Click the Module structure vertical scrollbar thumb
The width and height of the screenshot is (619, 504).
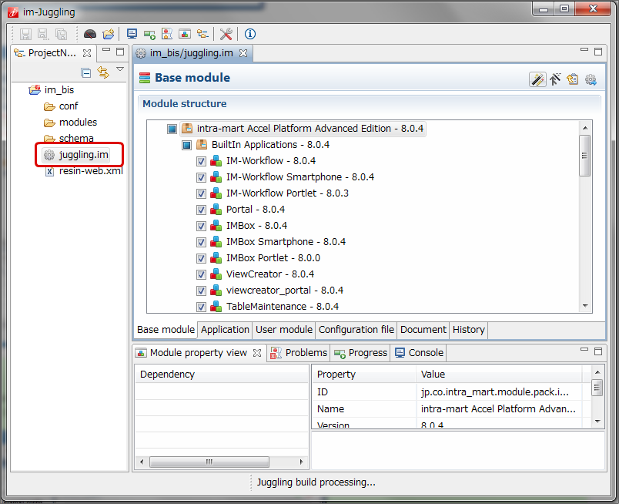click(x=584, y=156)
